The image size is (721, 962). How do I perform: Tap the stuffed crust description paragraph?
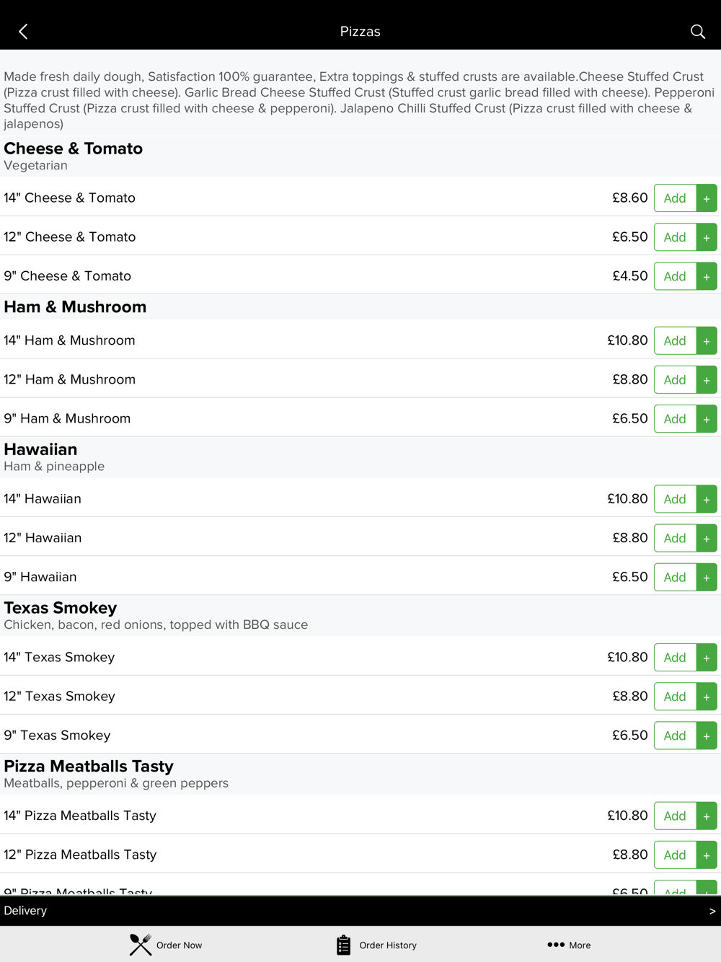pos(359,100)
